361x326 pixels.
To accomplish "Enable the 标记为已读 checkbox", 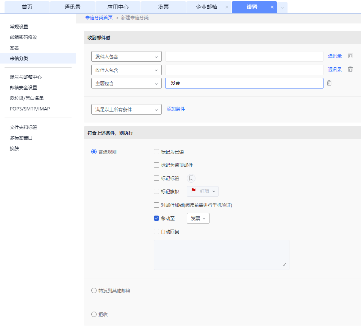I will point(156,151).
